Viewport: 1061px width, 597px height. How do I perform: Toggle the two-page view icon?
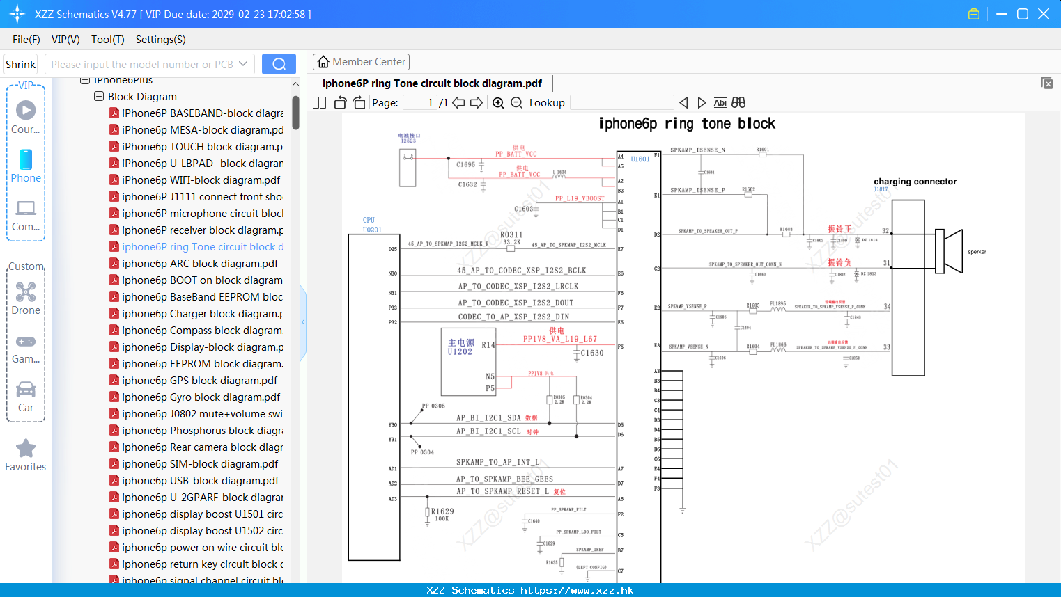tap(320, 102)
